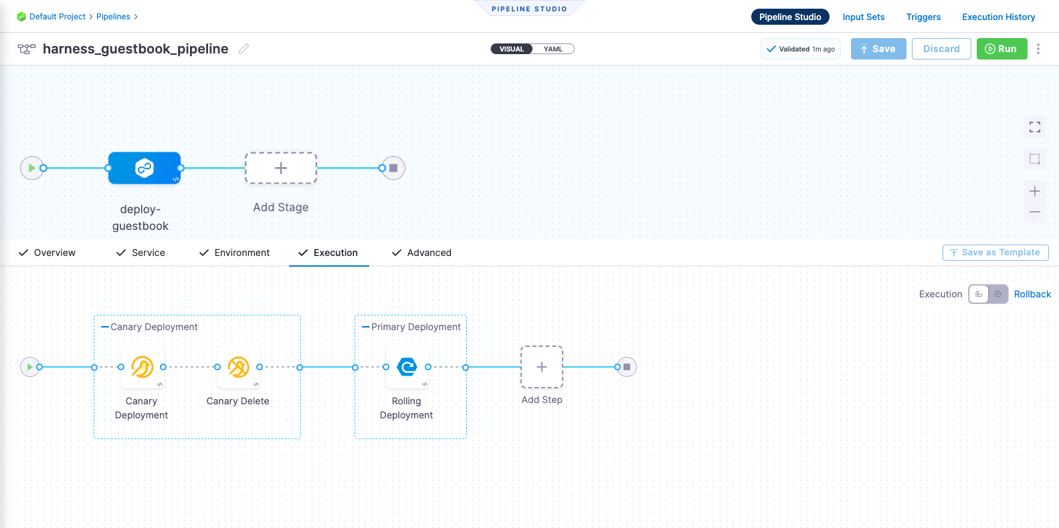Click the green Run button
The width and height of the screenshot is (1059, 528).
1001,49
